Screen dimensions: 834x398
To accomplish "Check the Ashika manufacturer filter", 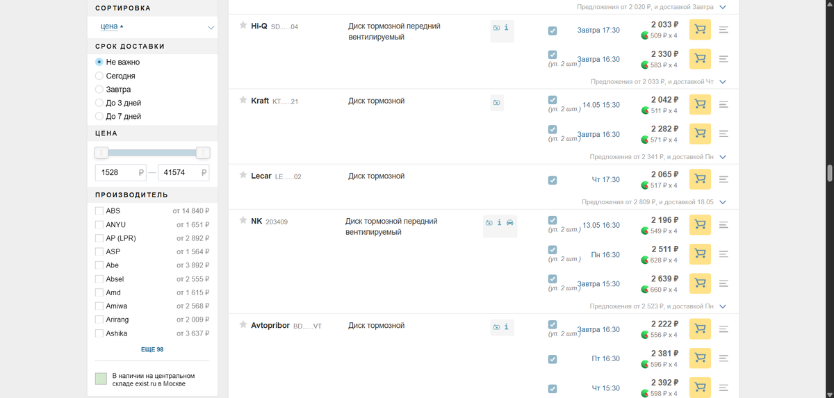I will 99,333.
